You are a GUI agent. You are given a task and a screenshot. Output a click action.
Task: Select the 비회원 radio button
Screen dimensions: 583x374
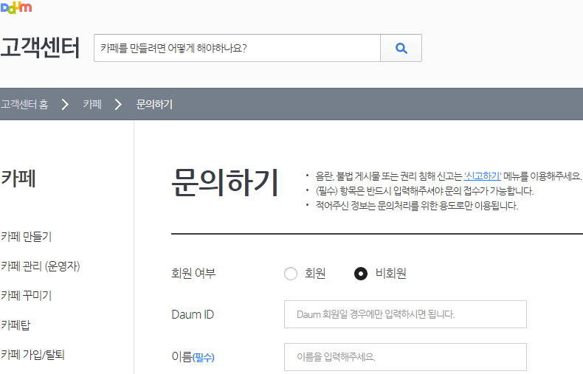(x=361, y=274)
